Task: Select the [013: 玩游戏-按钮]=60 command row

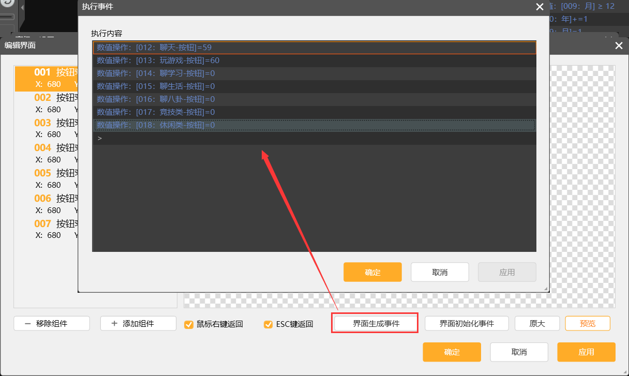Action: coord(314,61)
